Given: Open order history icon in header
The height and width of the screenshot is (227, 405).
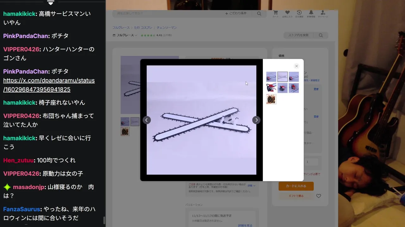Looking at the screenshot, I should (299, 14).
